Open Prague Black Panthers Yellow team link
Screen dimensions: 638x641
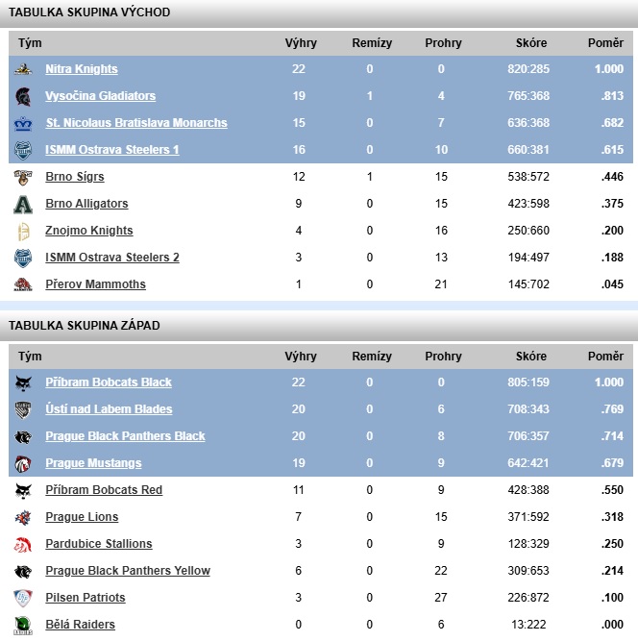128,571
